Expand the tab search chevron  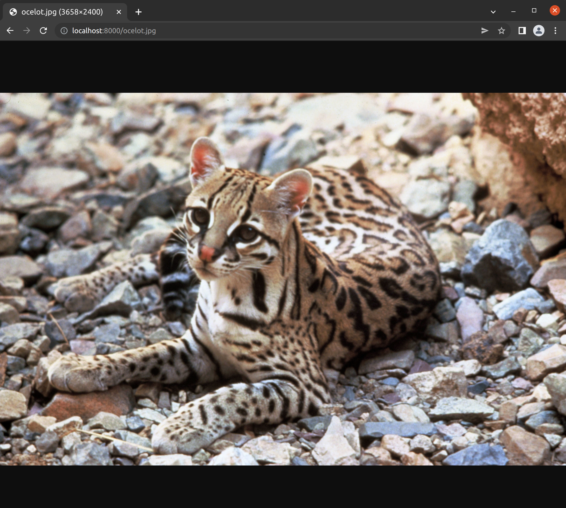point(493,12)
